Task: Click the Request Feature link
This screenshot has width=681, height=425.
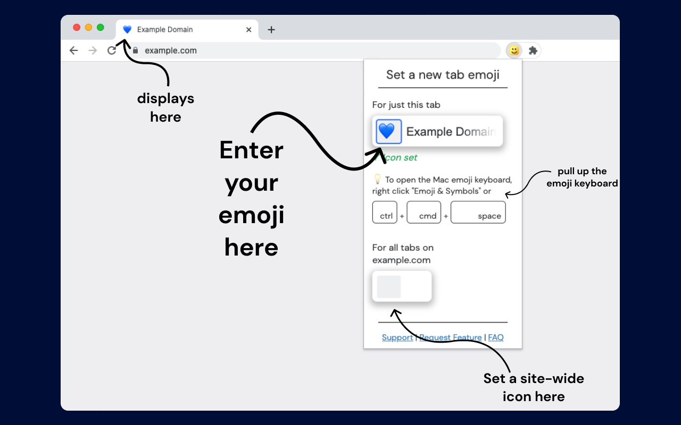Action: (451, 337)
